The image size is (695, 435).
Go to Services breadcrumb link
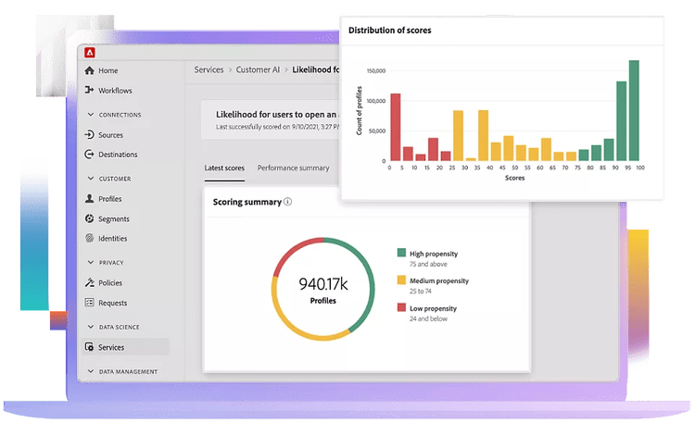point(208,70)
